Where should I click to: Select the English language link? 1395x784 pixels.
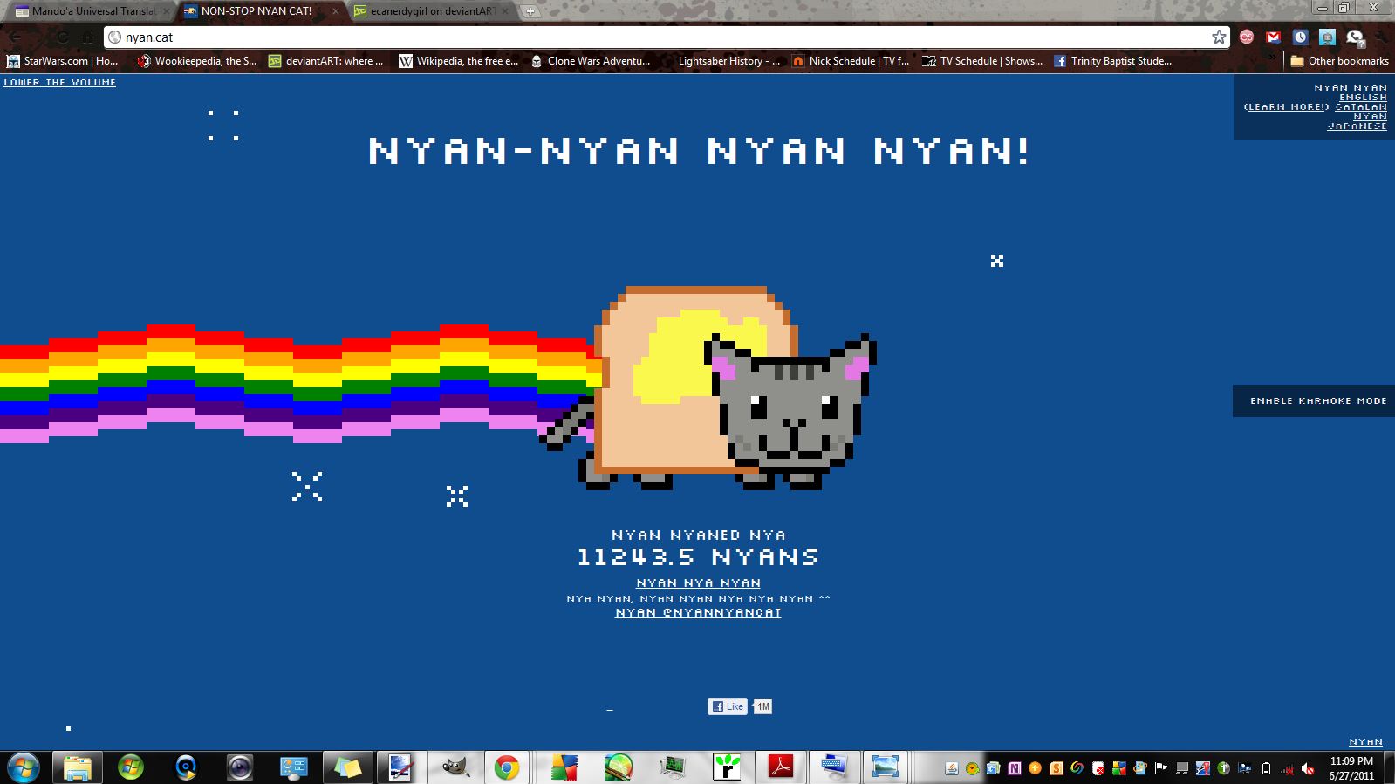pyautogui.click(x=1363, y=98)
